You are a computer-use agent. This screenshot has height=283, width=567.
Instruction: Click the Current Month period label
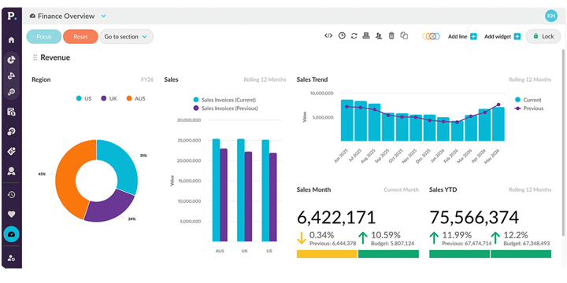pos(402,189)
